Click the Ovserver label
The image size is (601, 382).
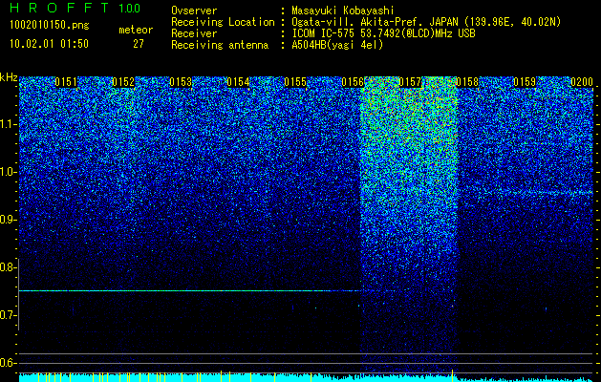(194, 11)
